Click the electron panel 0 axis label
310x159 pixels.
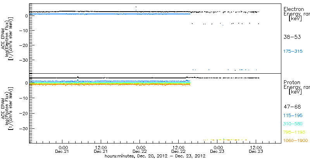pos(26,16)
